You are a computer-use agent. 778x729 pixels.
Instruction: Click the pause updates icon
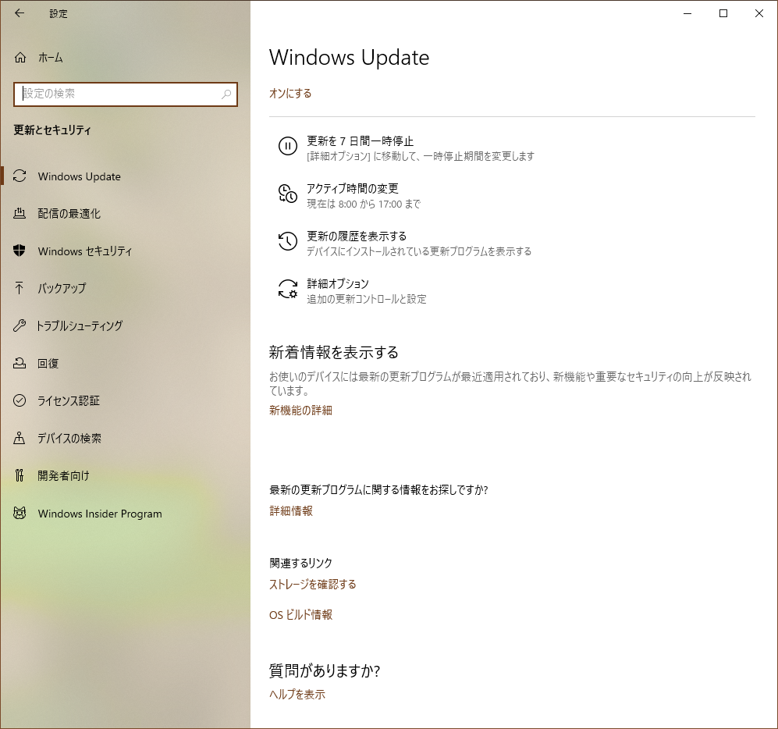coord(287,146)
